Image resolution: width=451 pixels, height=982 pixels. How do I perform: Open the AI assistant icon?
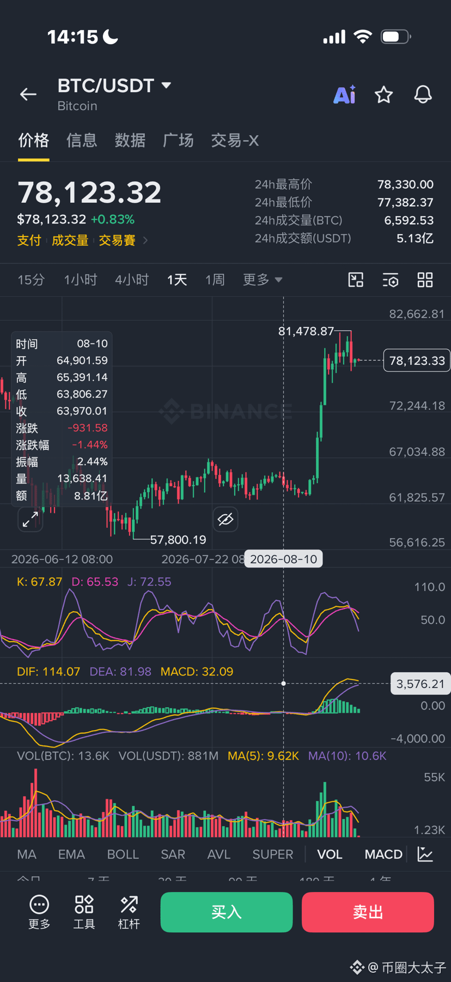tap(345, 94)
